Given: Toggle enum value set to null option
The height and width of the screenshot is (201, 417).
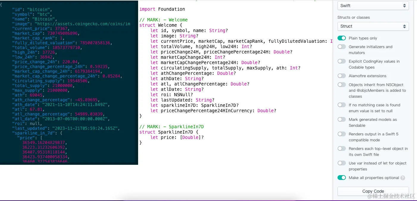Looking at the screenshot, I should coord(342,105).
